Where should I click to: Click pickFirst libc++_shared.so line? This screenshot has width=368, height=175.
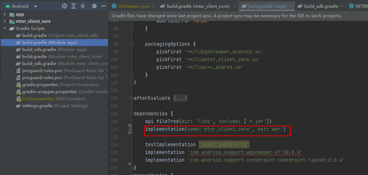pyautogui.click(x=200, y=67)
